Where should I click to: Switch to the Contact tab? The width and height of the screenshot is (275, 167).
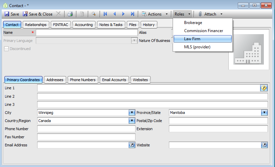click(x=12, y=25)
